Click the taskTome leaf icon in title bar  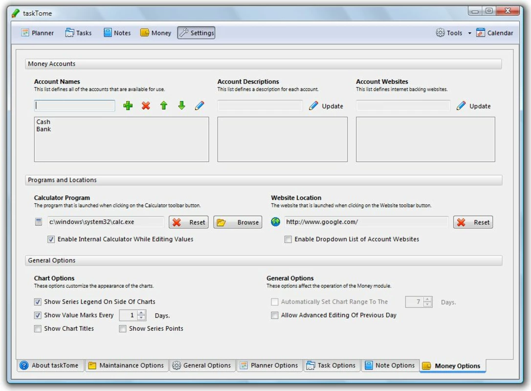(16, 13)
